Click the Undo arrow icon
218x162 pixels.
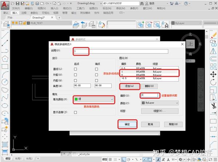(x=47, y=3)
